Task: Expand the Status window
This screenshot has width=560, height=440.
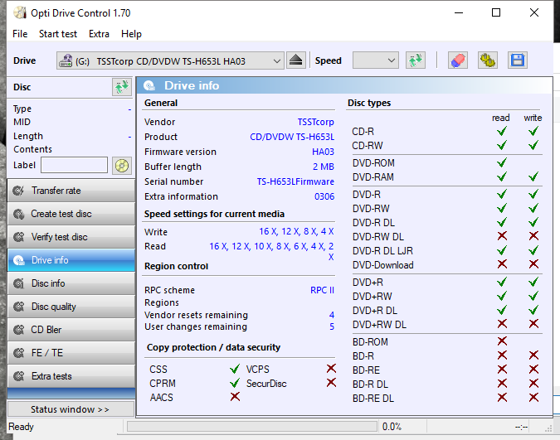Action: tap(71, 409)
